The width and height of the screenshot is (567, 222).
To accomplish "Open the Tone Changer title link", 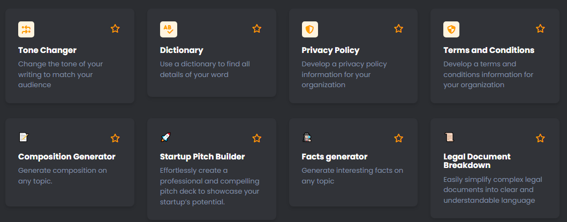I will [x=47, y=50].
